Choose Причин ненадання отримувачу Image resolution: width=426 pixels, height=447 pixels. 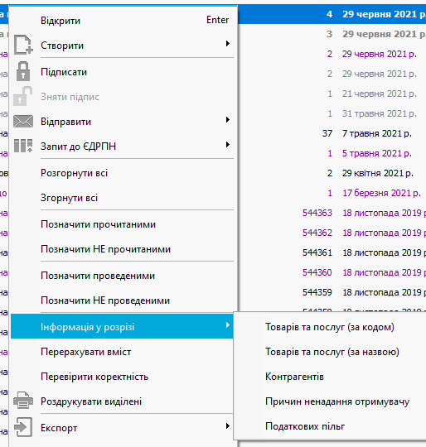coord(331,401)
